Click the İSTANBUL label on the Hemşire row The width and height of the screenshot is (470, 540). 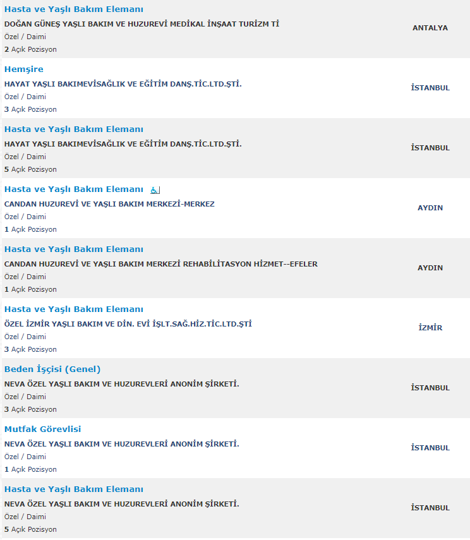point(430,88)
